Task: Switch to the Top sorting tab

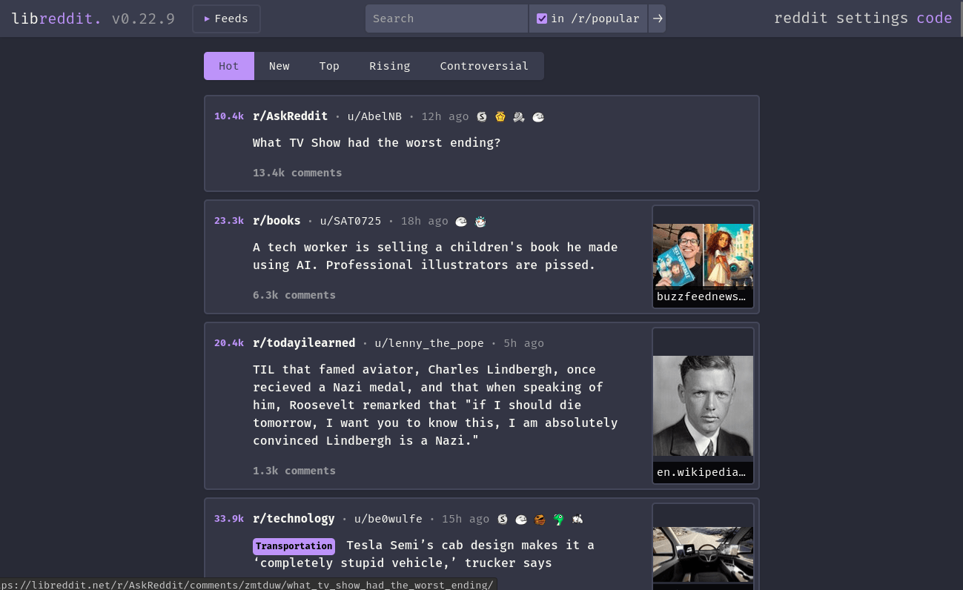Action: click(x=329, y=66)
